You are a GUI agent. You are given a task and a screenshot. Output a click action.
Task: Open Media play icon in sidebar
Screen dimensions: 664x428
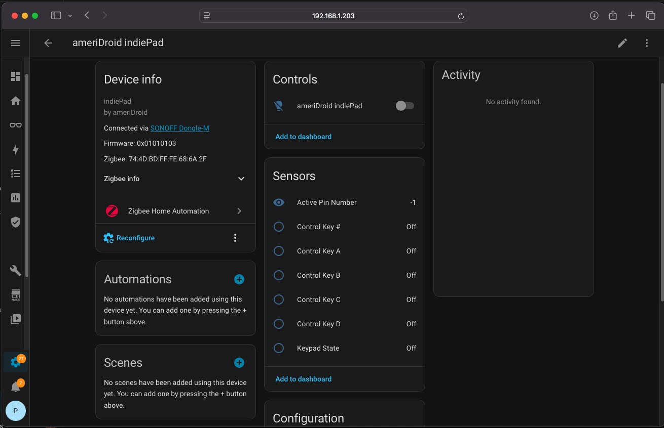(16, 319)
